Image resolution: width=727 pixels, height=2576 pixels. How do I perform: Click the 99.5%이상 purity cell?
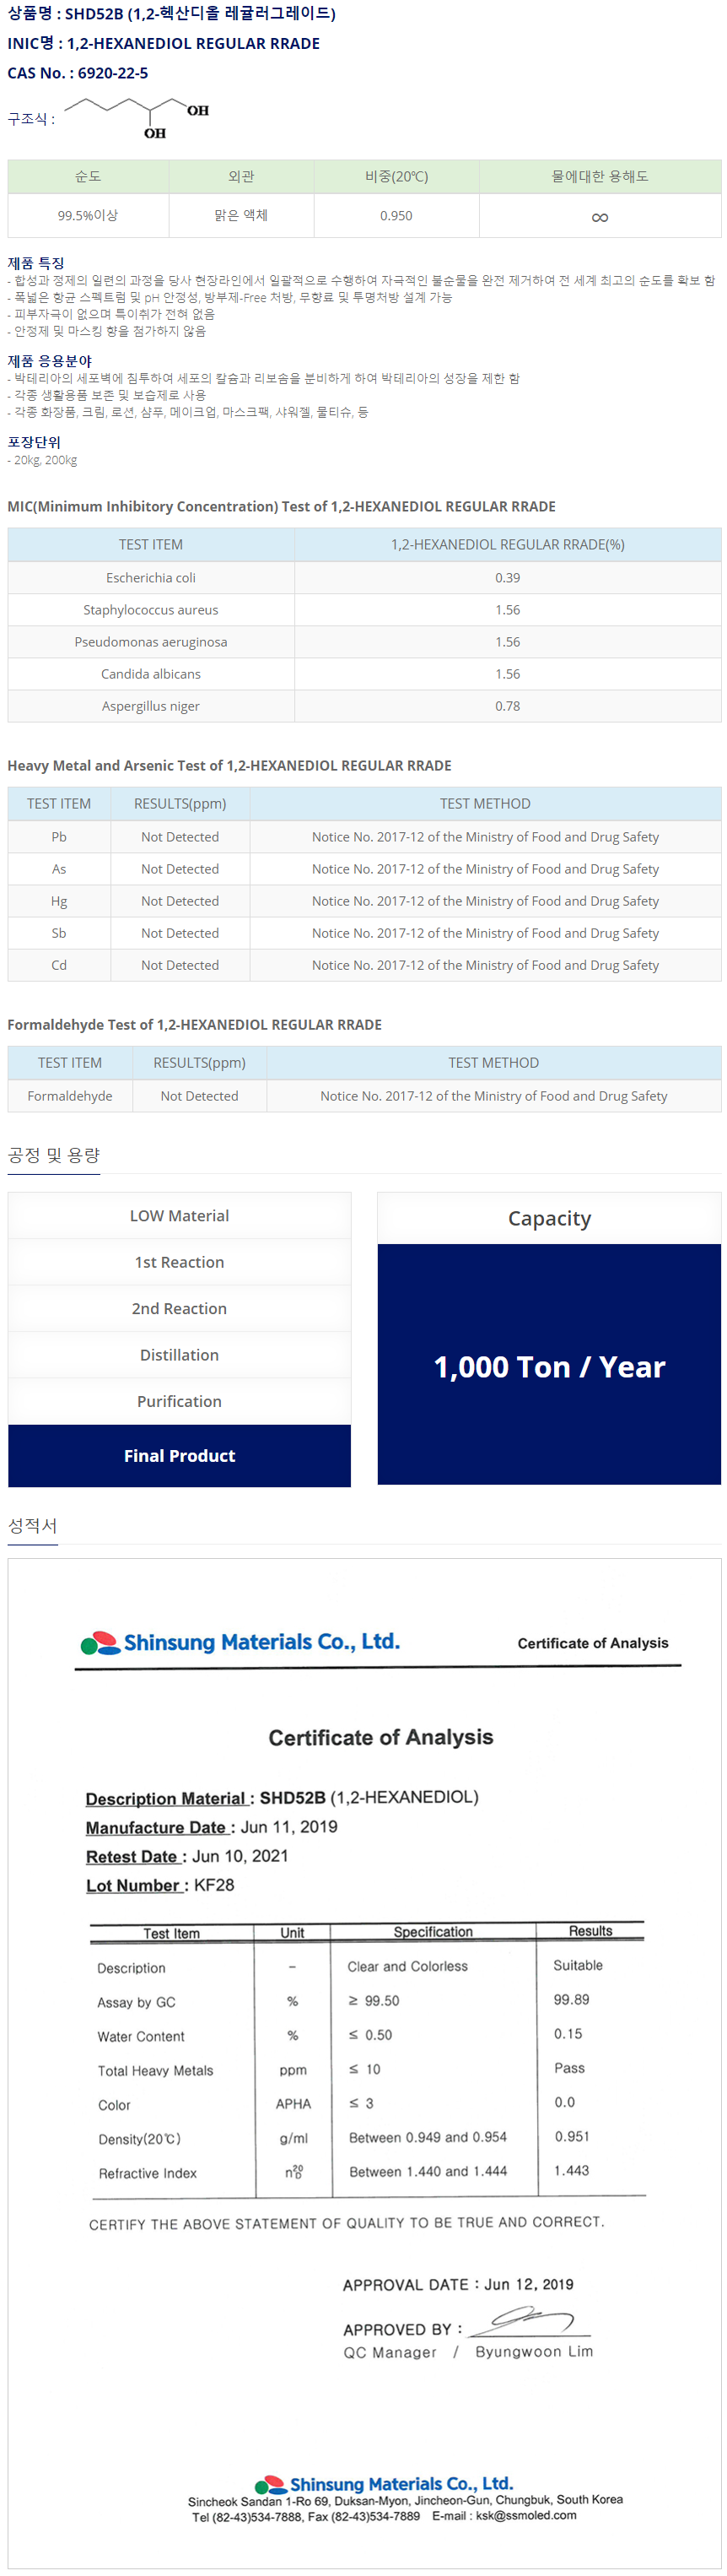point(88,215)
